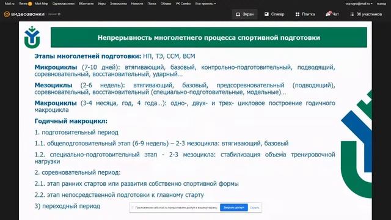Open Новости in the portal bar
Viewport: 391px width, 220px height.
tap(137, 4)
